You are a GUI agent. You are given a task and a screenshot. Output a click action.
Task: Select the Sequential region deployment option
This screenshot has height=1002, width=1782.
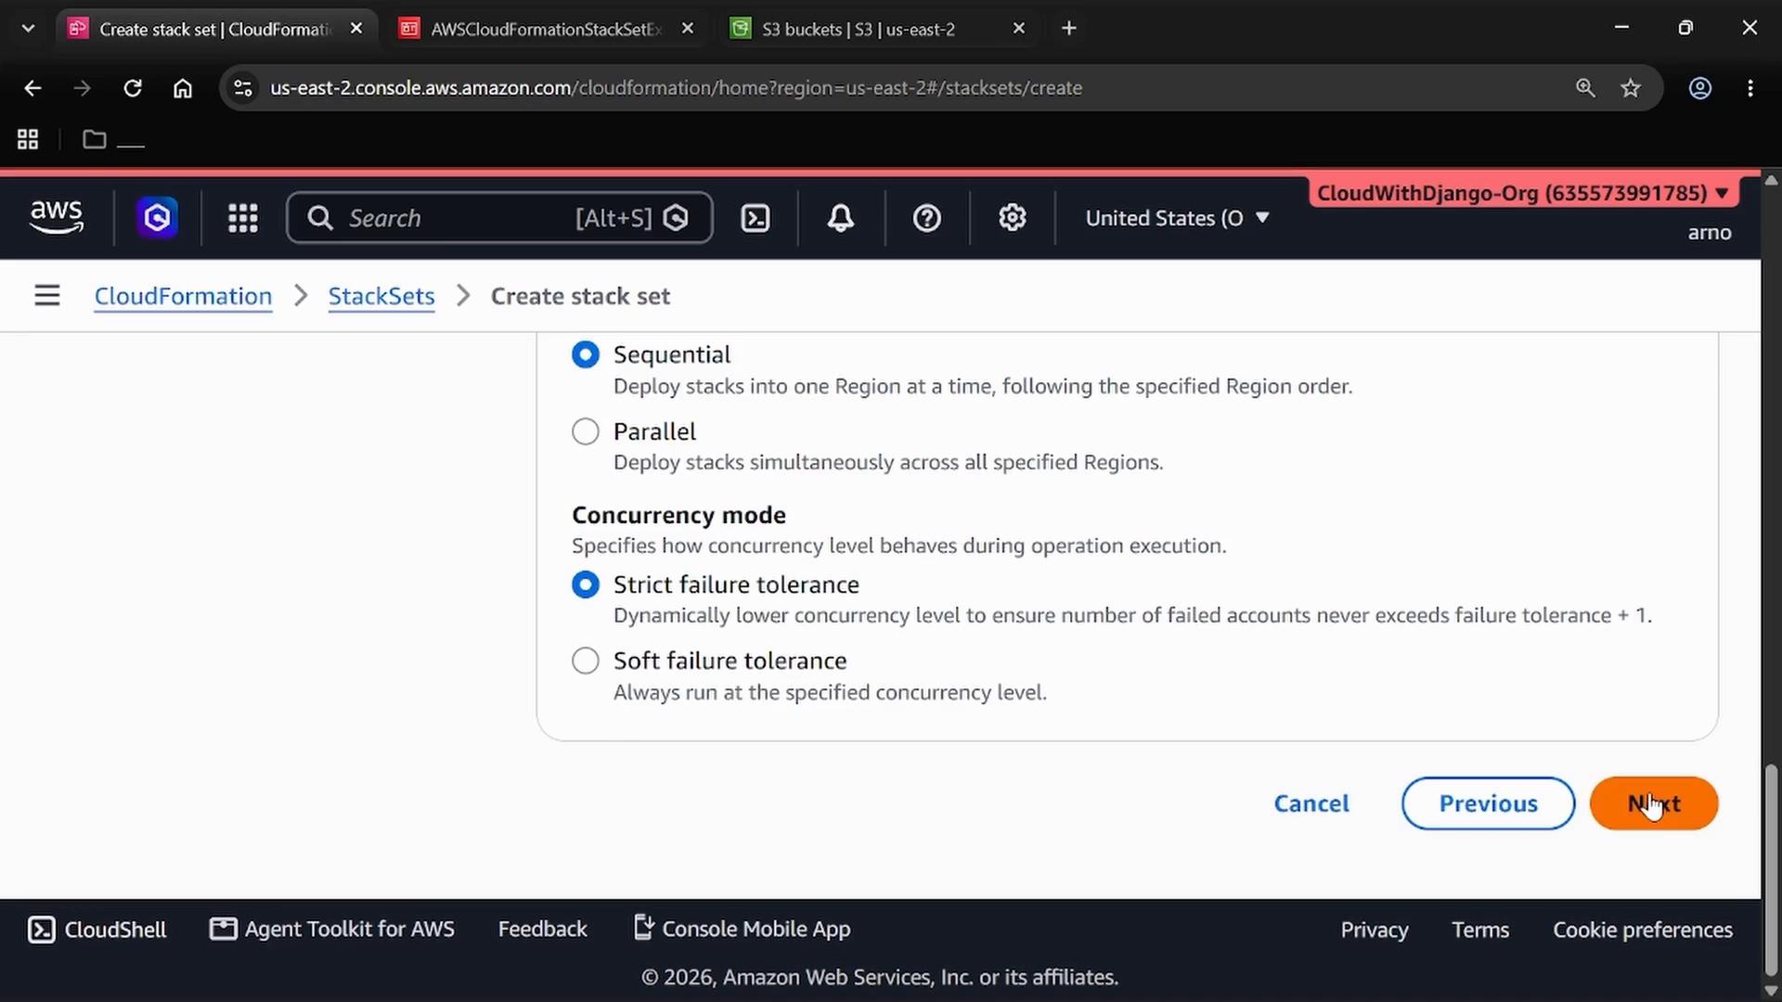586,354
